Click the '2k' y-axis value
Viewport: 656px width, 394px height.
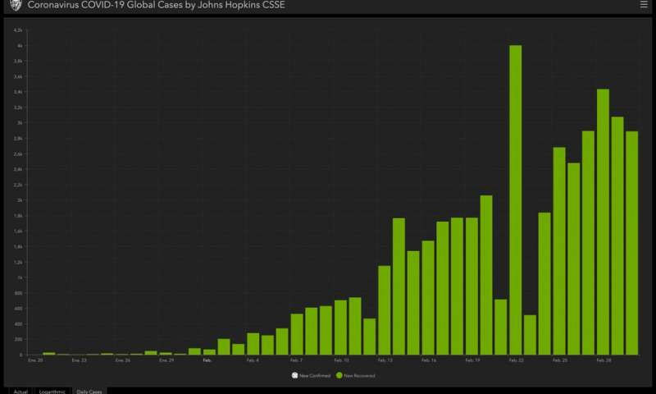[20, 200]
